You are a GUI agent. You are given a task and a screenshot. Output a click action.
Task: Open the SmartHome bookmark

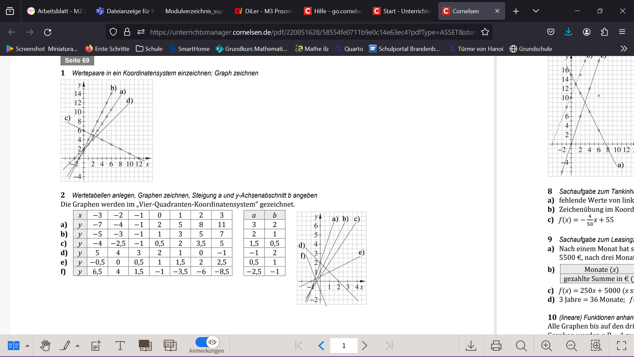pyautogui.click(x=189, y=49)
